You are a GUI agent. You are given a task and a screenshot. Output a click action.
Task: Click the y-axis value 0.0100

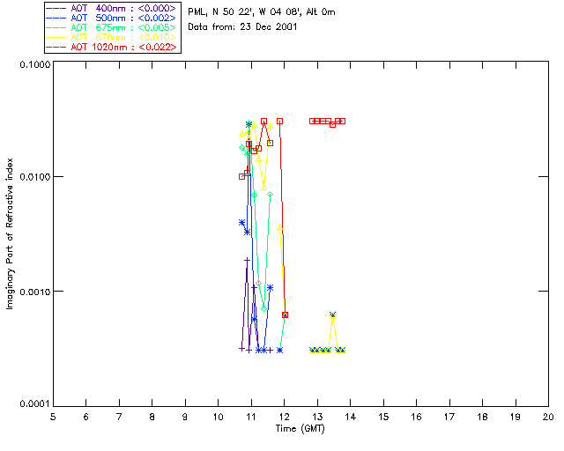(35, 177)
